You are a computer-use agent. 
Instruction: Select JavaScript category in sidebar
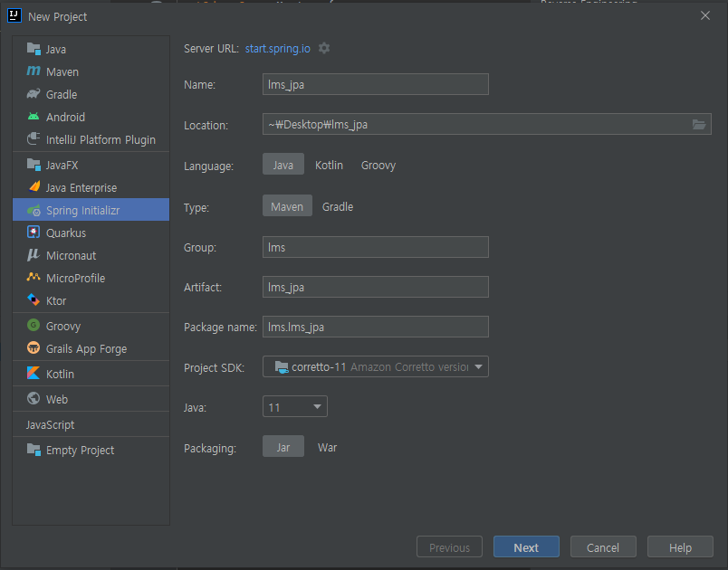[x=91, y=424]
